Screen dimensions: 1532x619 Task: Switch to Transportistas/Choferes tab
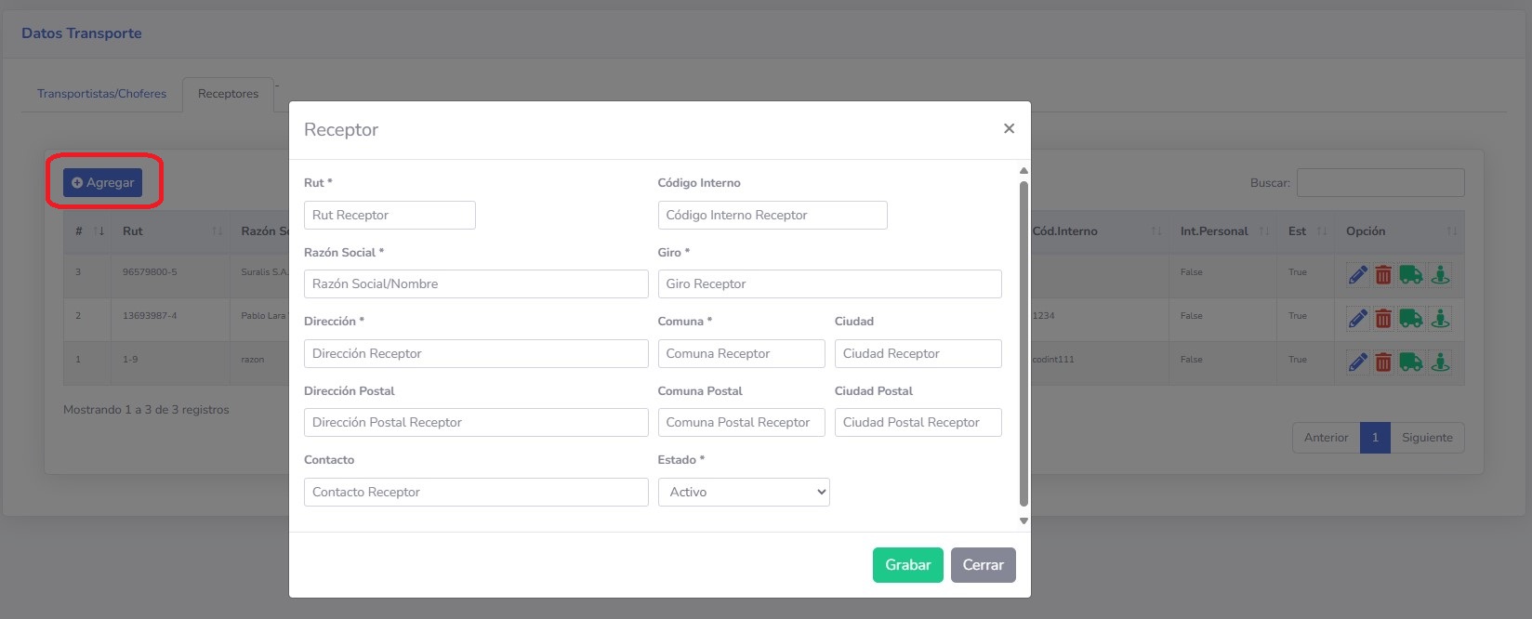(102, 94)
